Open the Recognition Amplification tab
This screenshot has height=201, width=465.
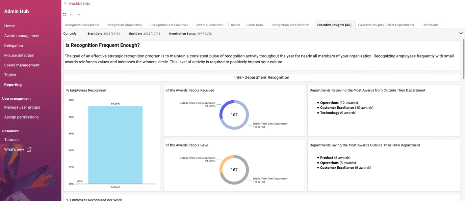(290, 25)
